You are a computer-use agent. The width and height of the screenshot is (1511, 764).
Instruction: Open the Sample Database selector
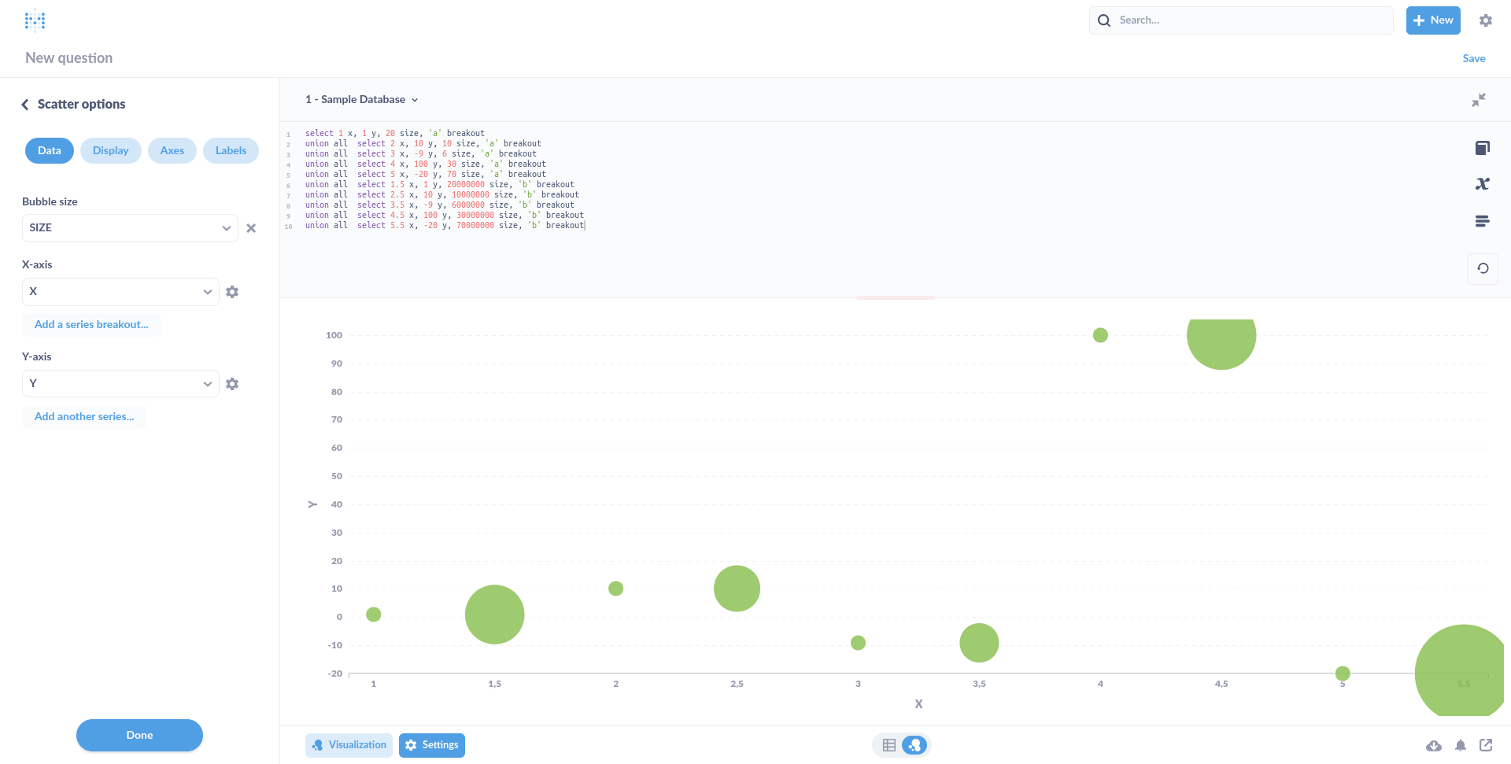(x=360, y=99)
